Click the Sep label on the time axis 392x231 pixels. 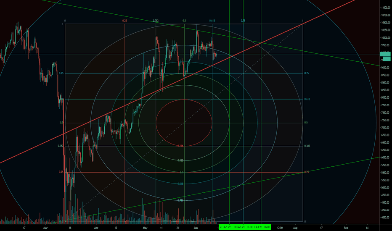coord(346,228)
